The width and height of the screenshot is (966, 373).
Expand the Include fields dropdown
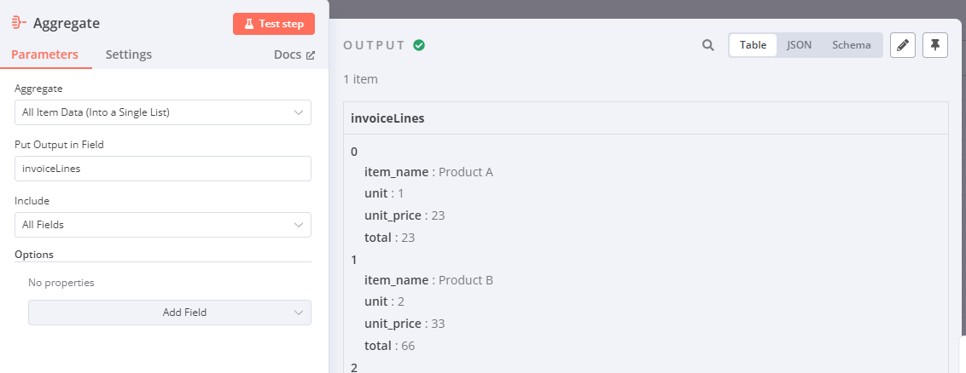tap(162, 225)
